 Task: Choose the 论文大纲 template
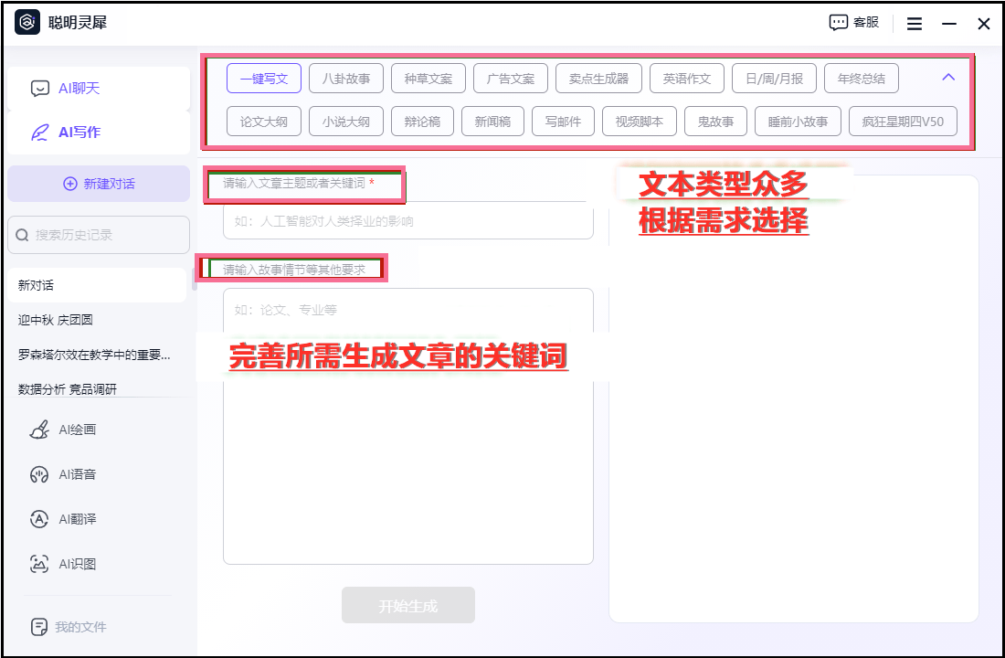264,122
